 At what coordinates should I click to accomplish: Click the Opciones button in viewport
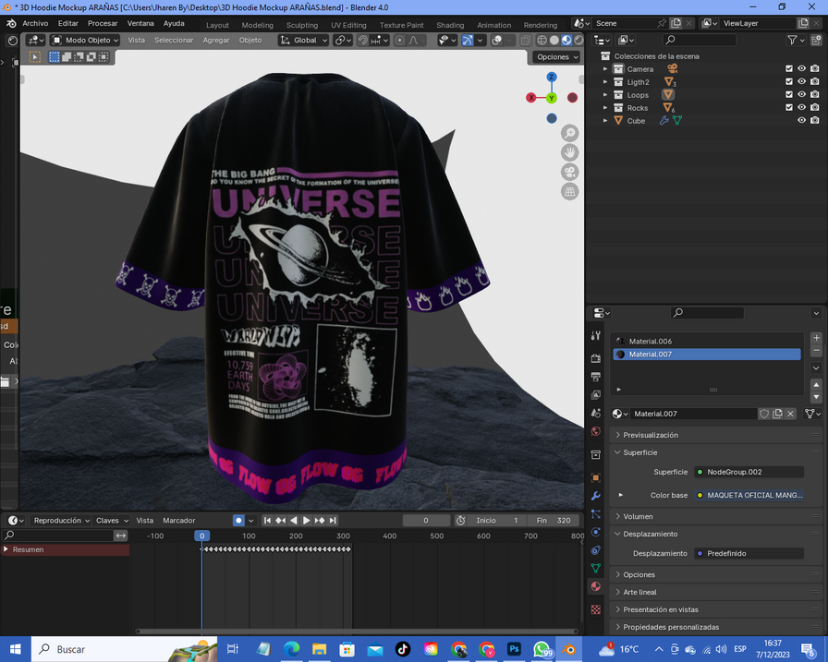pyautogui.click(x=556, y=57)
